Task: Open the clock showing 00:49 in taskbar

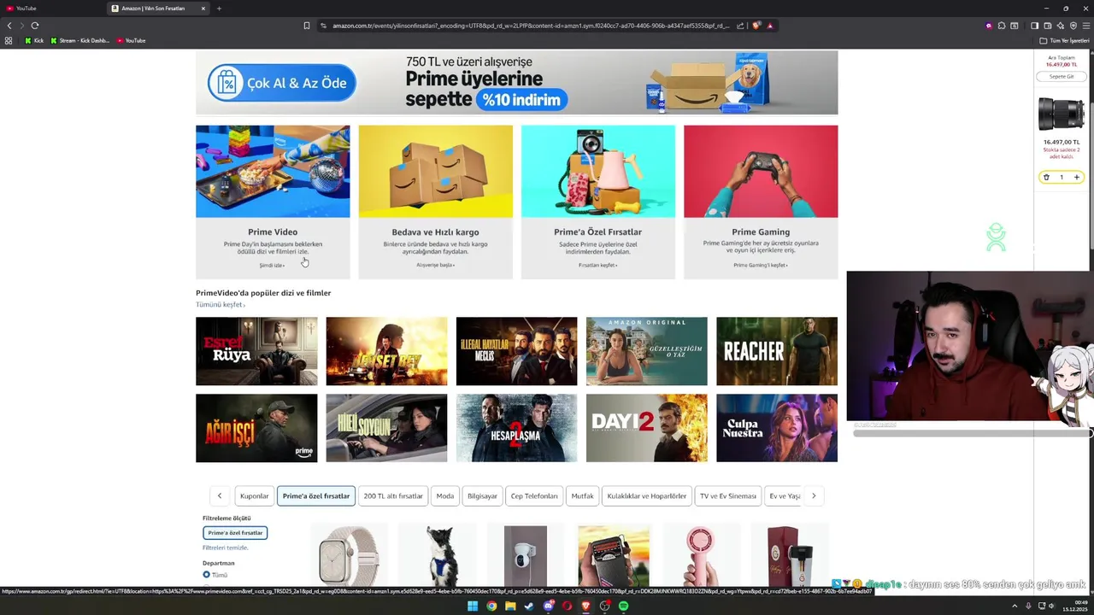Action: 1074,606
